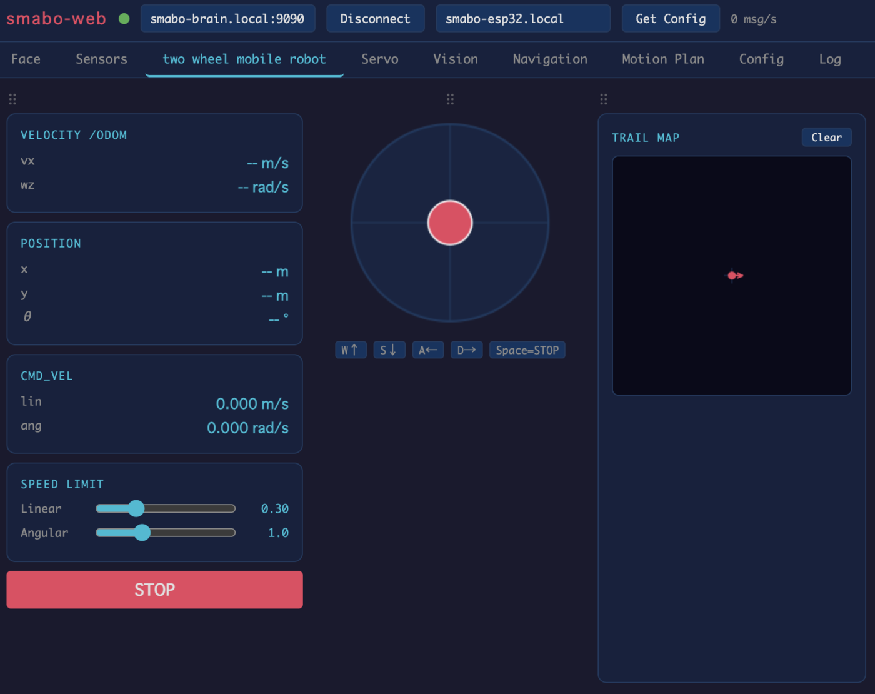Hit the big red STOP button
Screen dimensions: 875x694
pyautogui.click(x=154, y=590)
